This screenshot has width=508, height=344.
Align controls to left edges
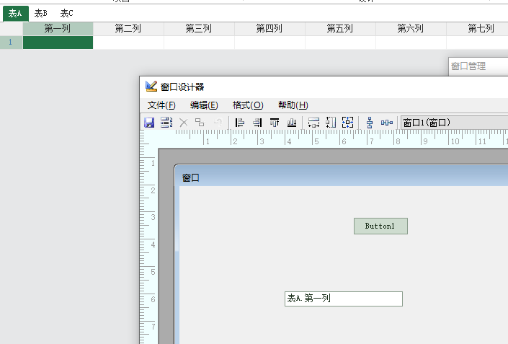pos(239,123)
